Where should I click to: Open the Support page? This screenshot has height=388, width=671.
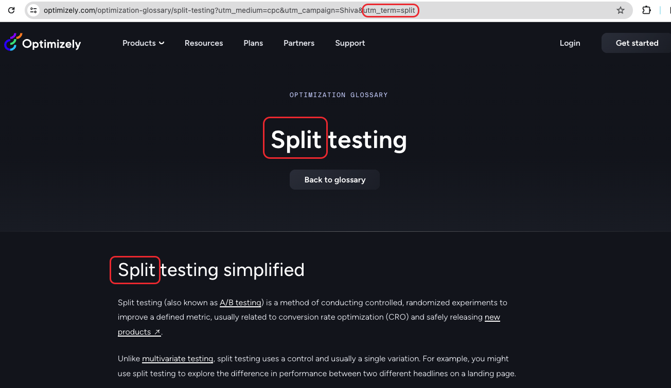(x=350, y=43)
